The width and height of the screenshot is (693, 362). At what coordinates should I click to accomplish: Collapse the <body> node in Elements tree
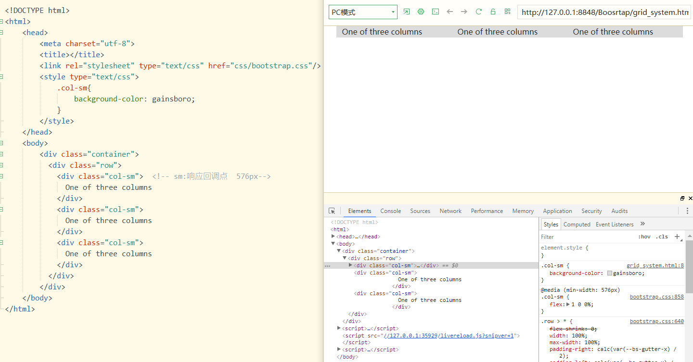pos(333,244)
